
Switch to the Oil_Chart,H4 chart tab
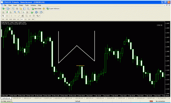[x=161, y=98]
